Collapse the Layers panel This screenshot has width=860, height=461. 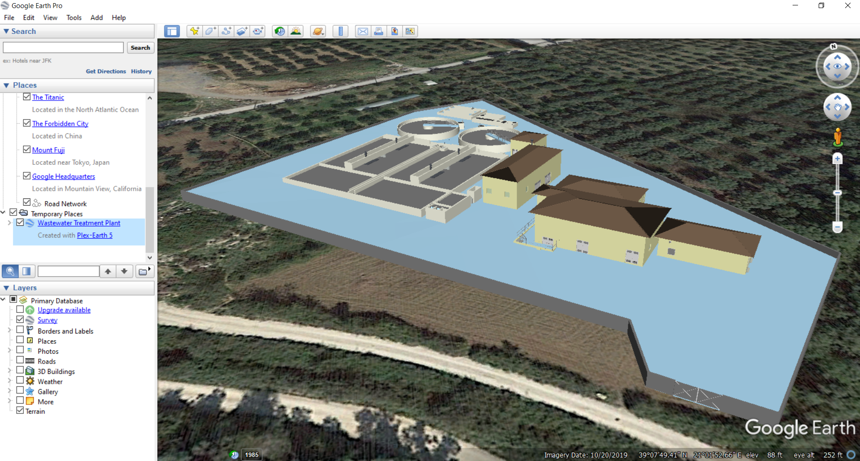[6, 288]
